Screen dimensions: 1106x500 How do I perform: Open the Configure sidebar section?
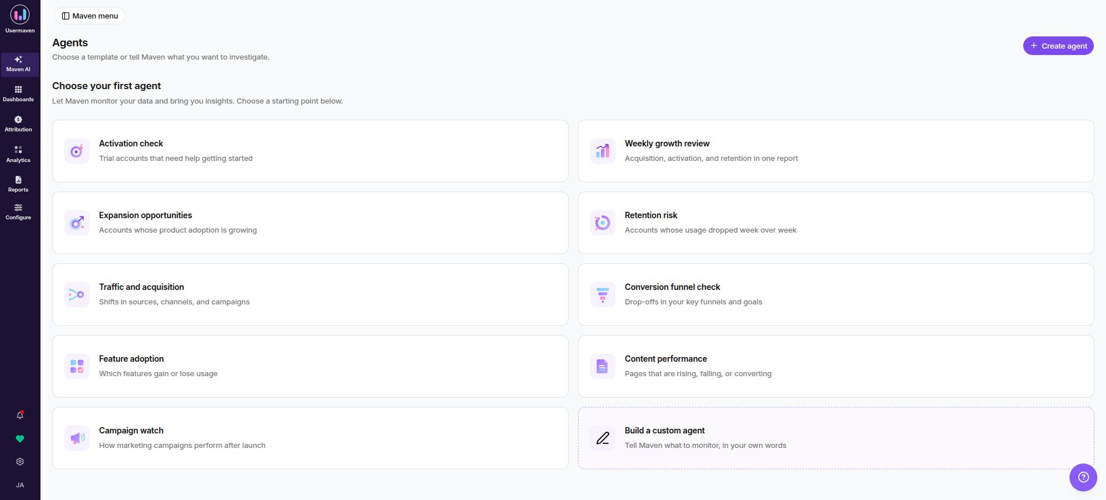click(x=19, y=212)
